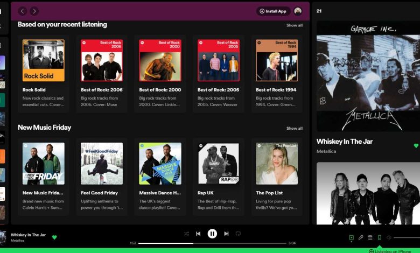Unlike song via heart in bottom player bar
The width and height of the screenshot is (420, 253).
[x=54, y=237]
